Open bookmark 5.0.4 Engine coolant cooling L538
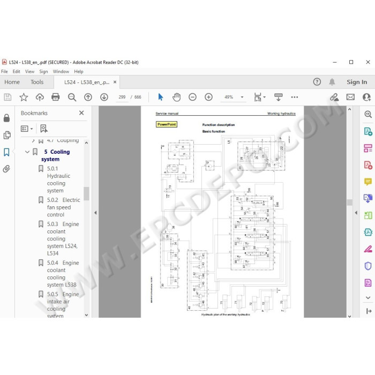 coord(63,274)
